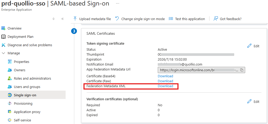The height and width of the screenshot is (124, 268).
Task: Click the App Federation Metadata Url field
Action: coord(201,70)
